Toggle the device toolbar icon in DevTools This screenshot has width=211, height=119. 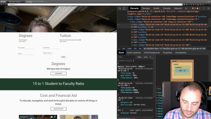pos(124,8)
